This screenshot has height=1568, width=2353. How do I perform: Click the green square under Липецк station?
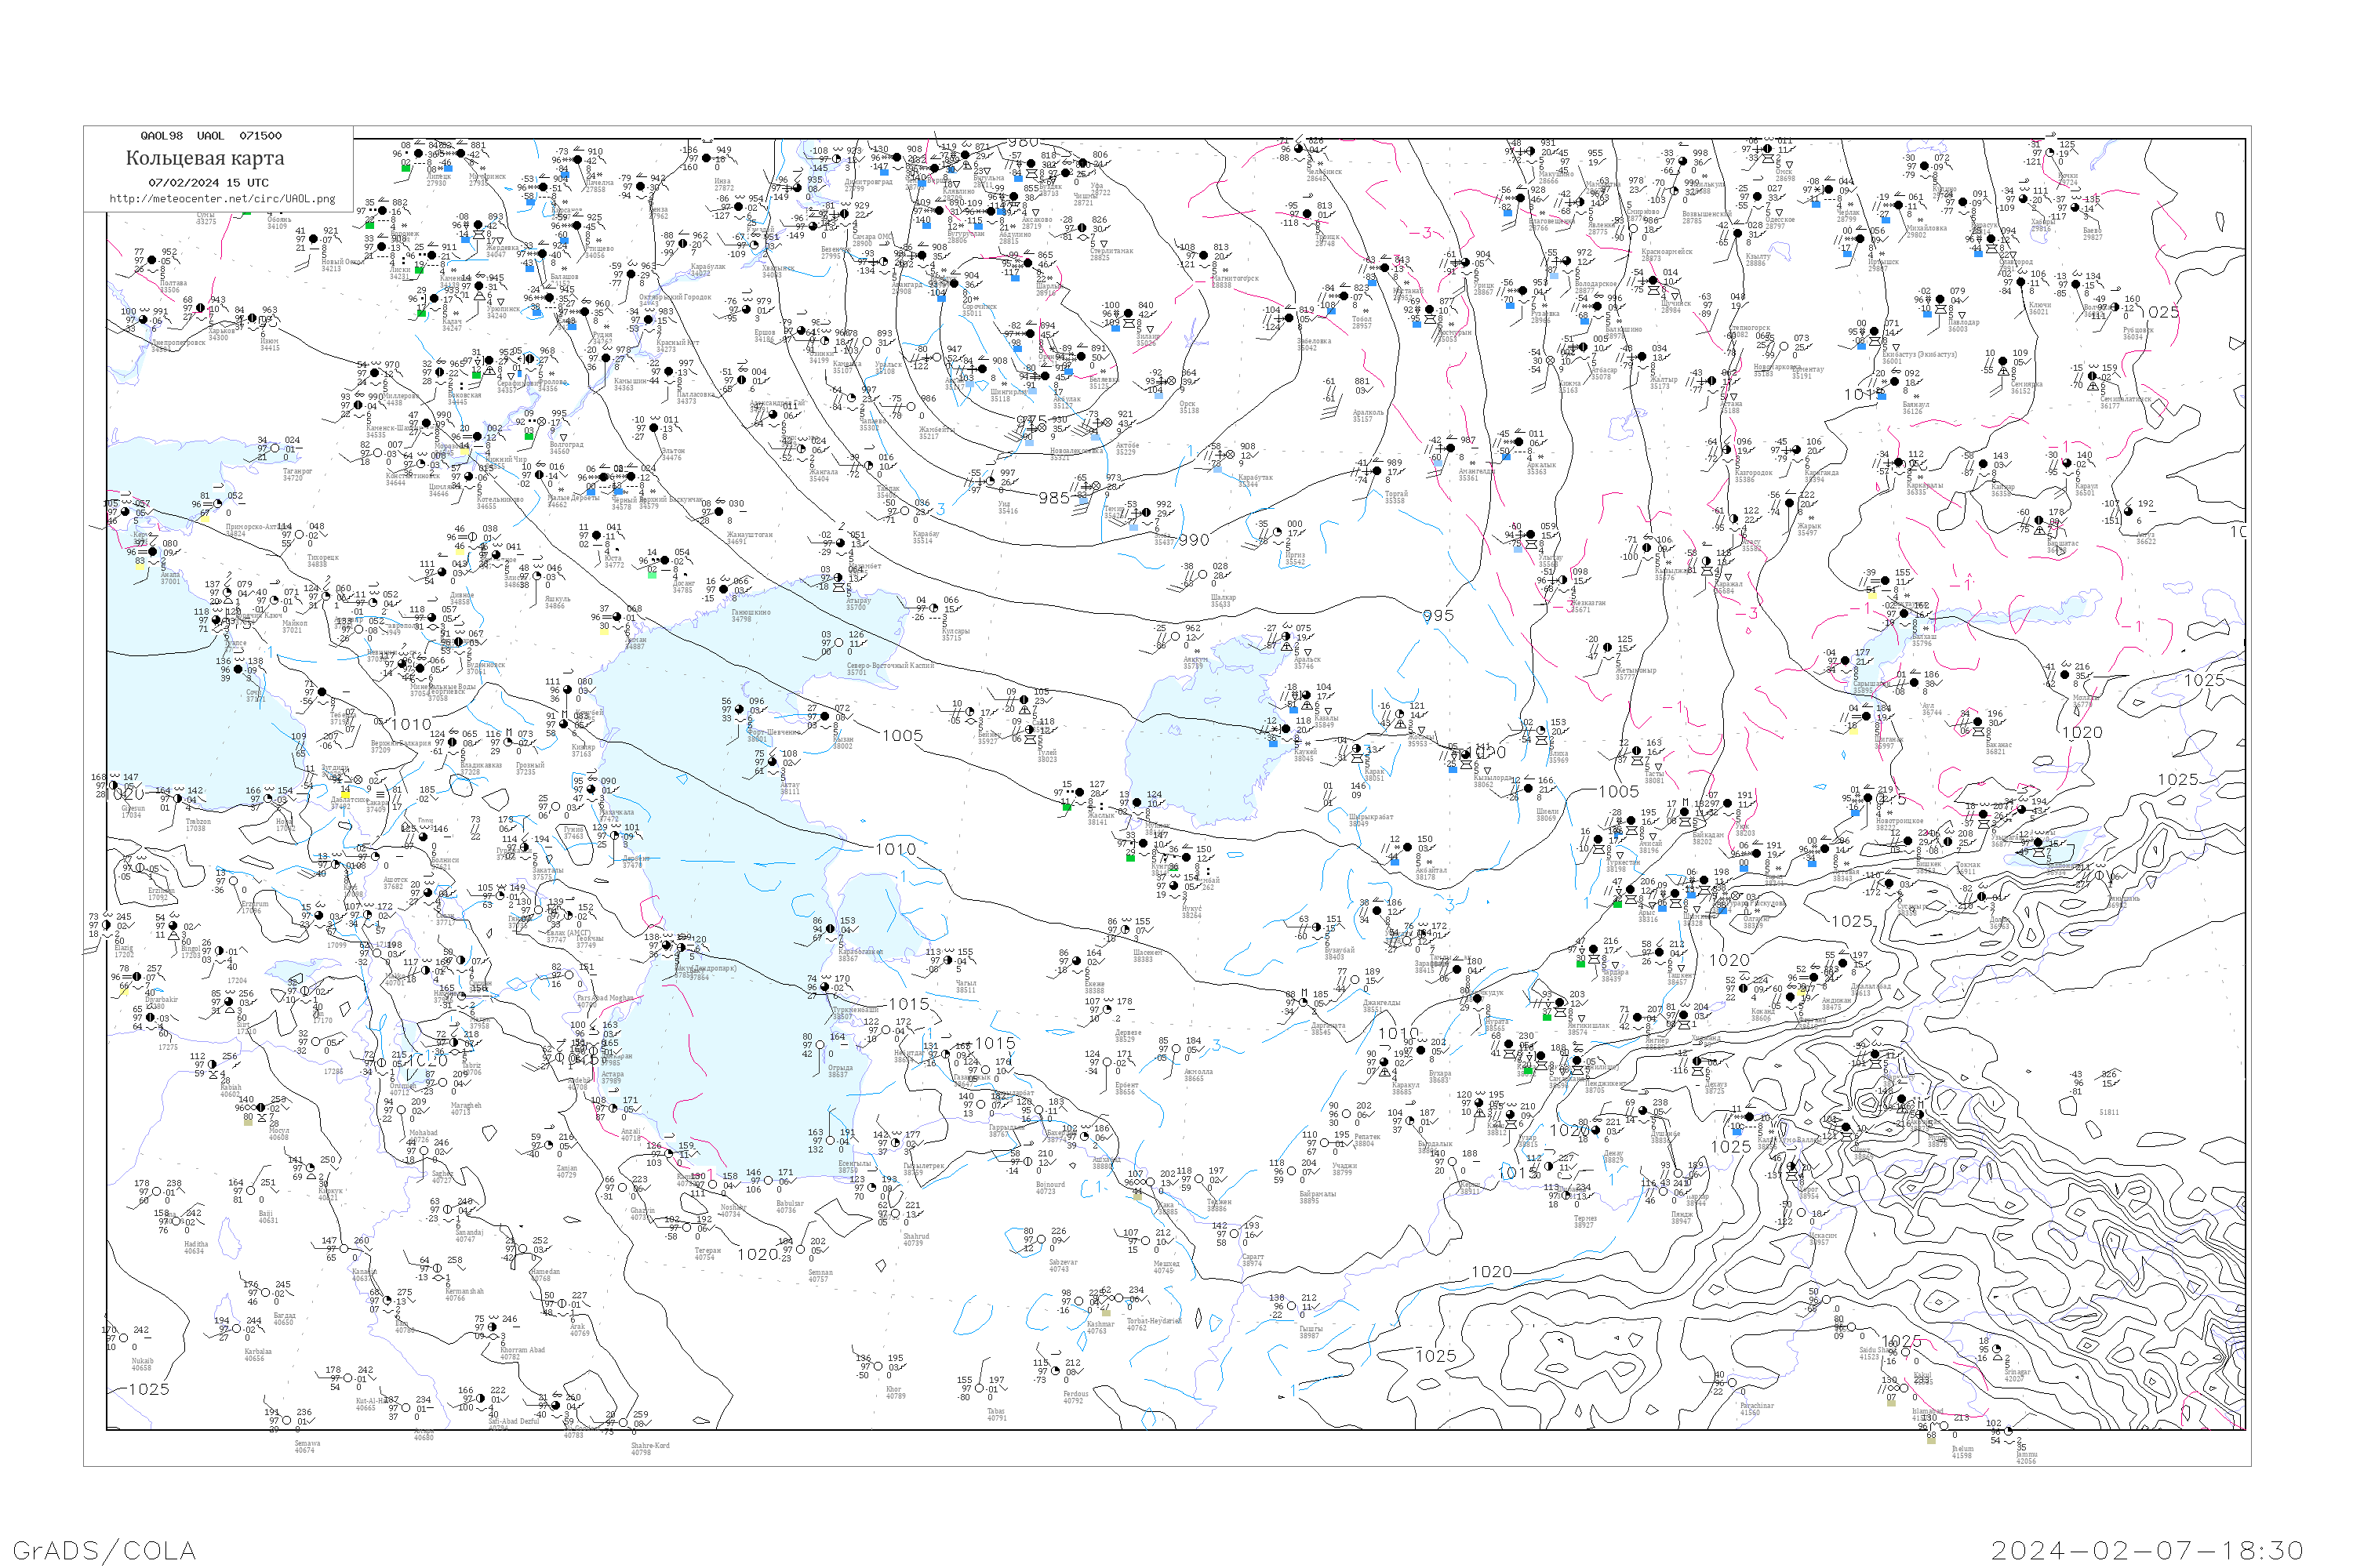(406, 168)
